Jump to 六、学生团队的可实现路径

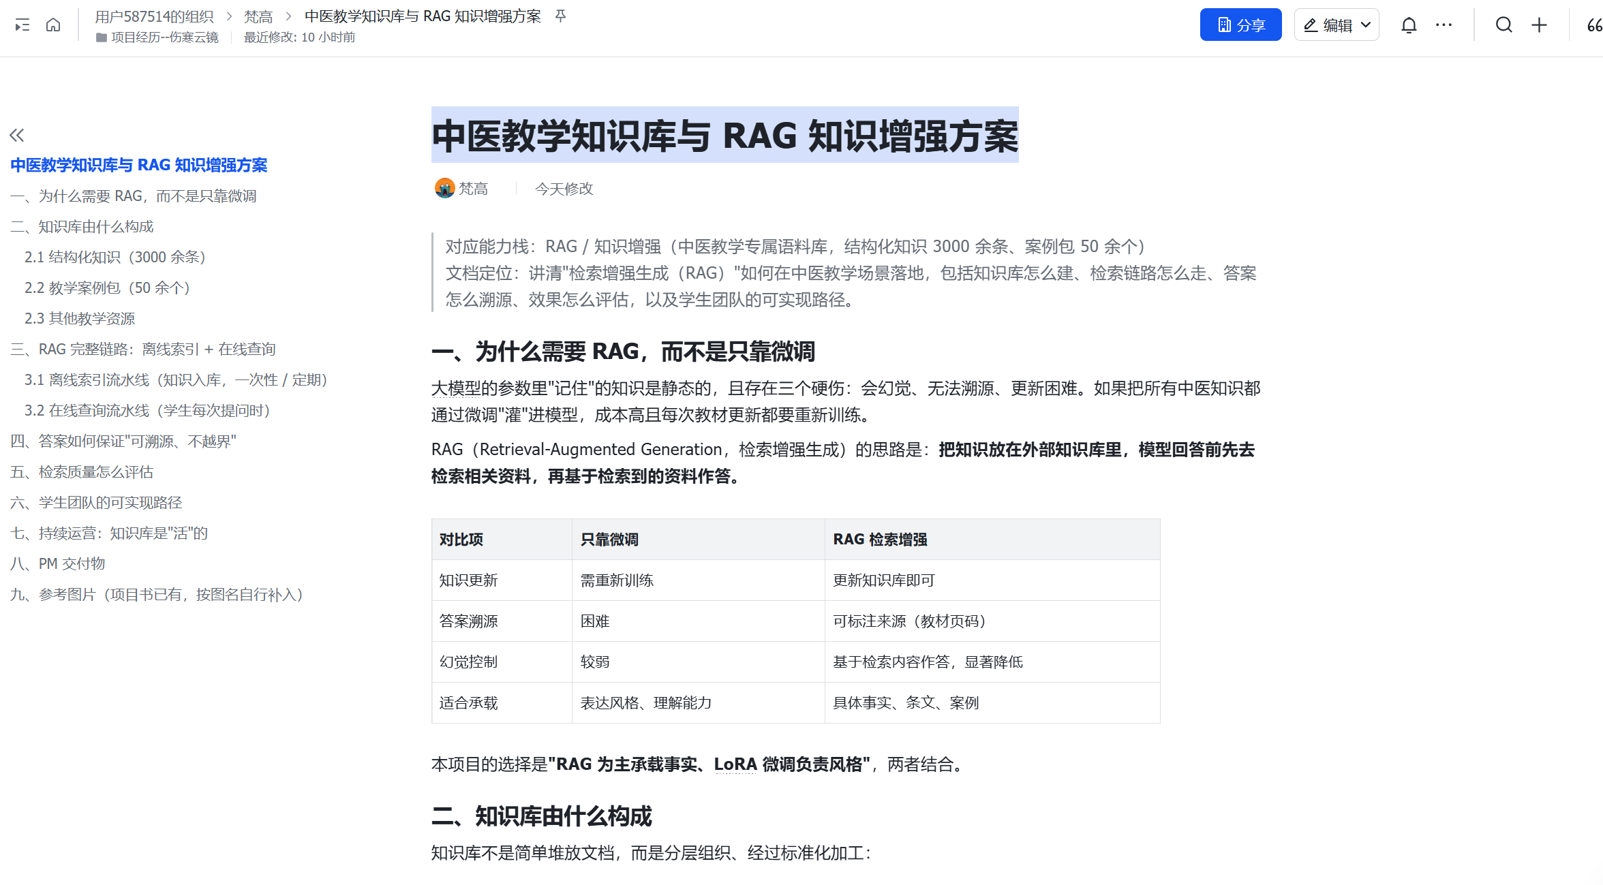point(96,502)
